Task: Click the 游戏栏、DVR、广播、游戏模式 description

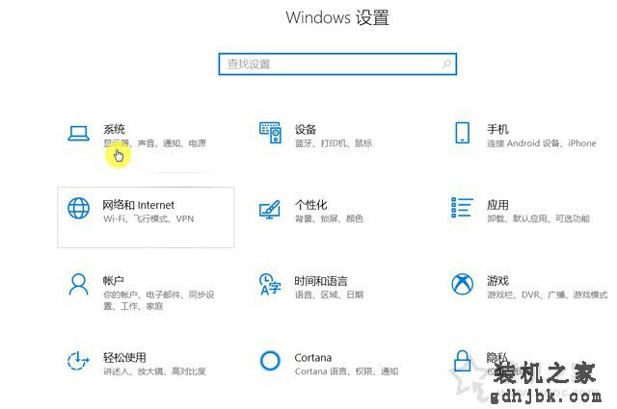Action: [x=548, y=294]
